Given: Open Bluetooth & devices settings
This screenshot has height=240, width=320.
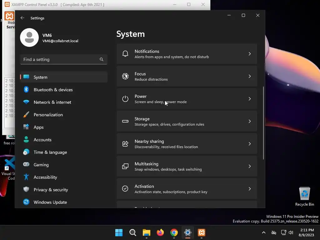Looking at the screenshot, I should [64, 90].
